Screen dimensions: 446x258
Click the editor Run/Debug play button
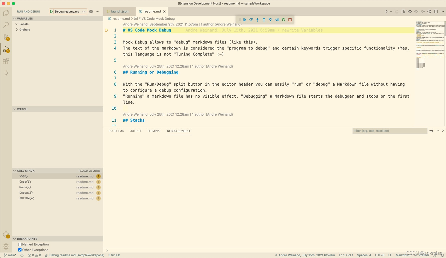point(387,12)
